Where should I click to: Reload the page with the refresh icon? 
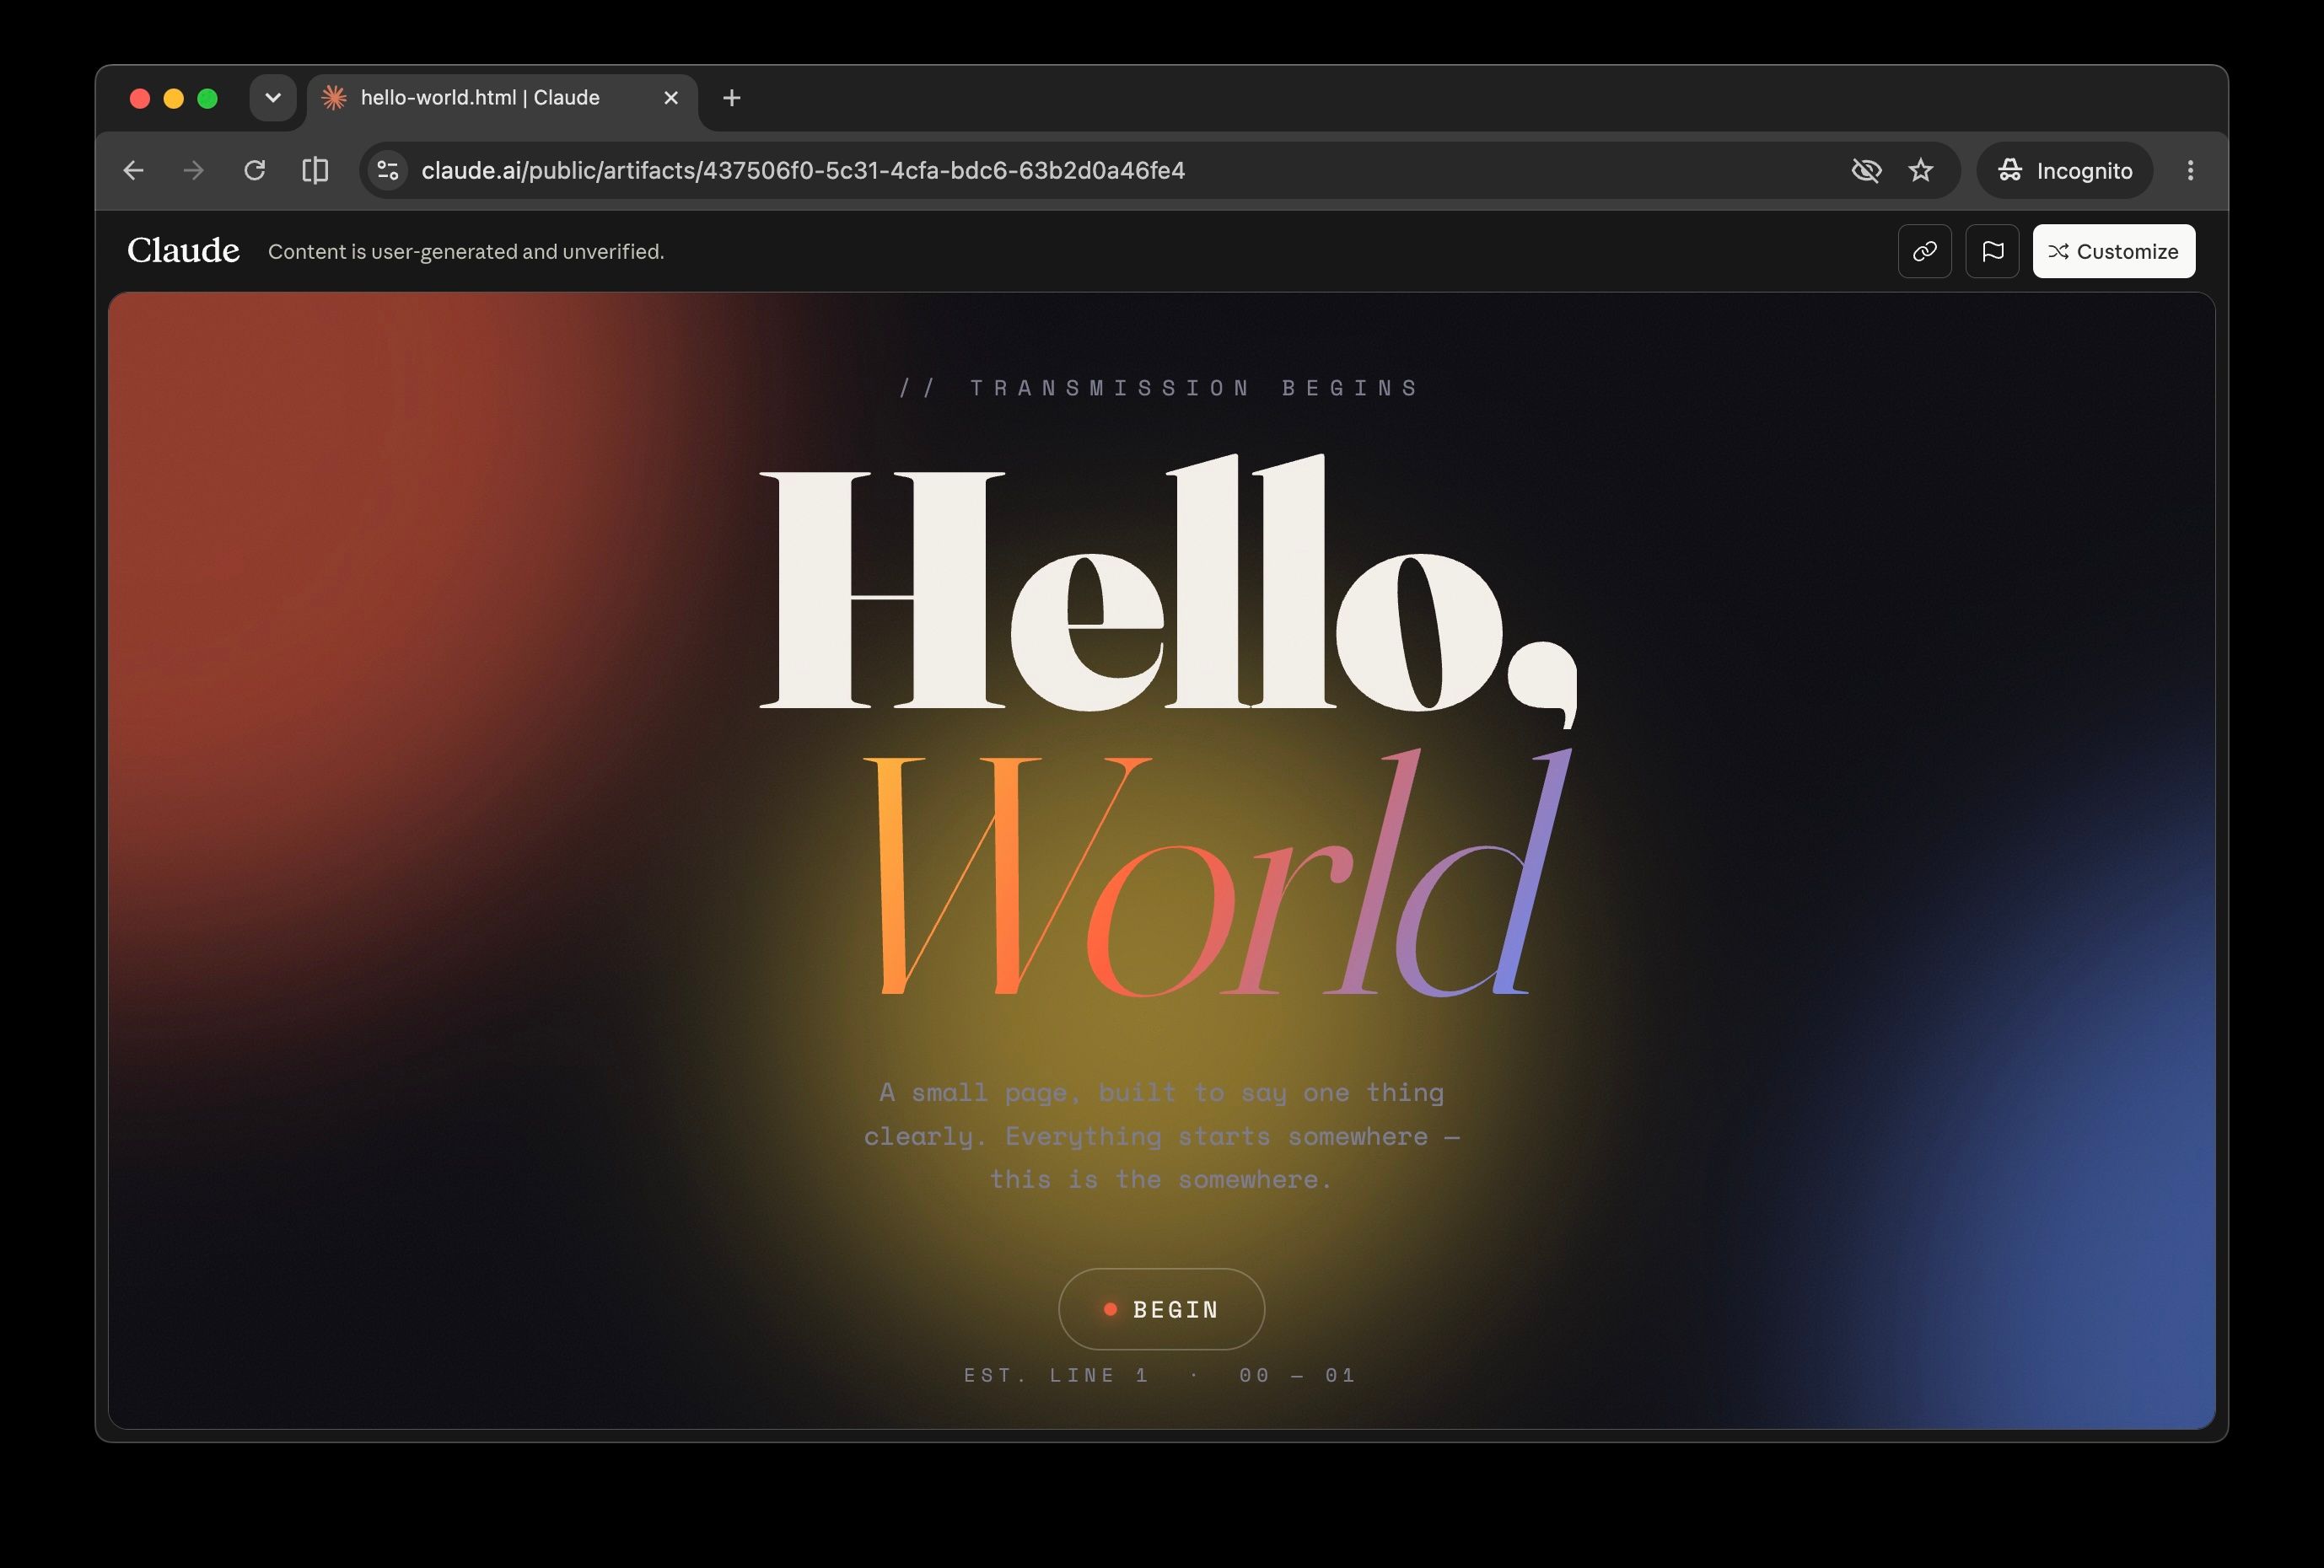click(255, 170)
